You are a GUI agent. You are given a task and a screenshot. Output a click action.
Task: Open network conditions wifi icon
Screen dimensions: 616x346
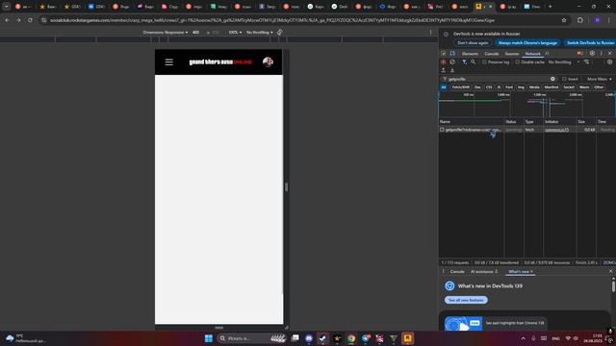point(586,62)
